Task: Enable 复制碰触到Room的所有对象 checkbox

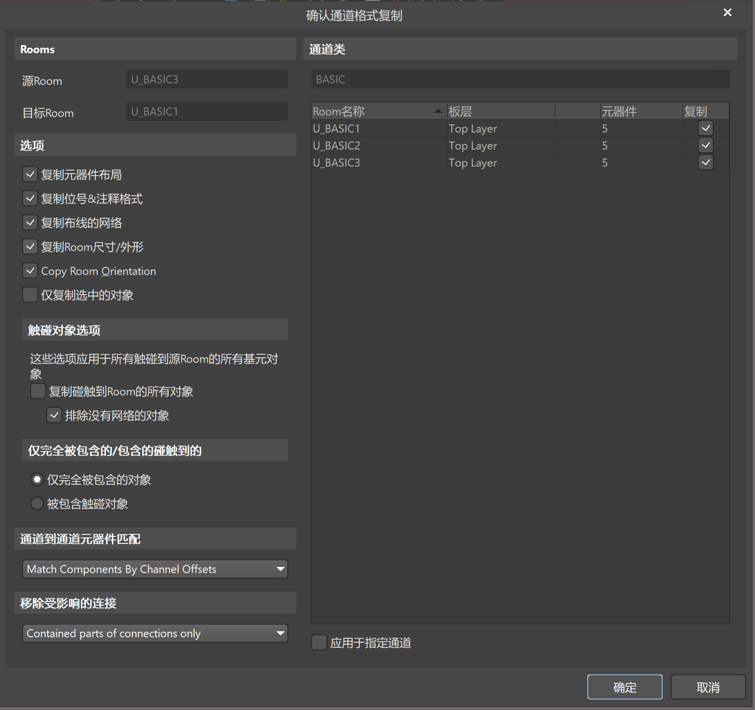Action: coord(38,391)
